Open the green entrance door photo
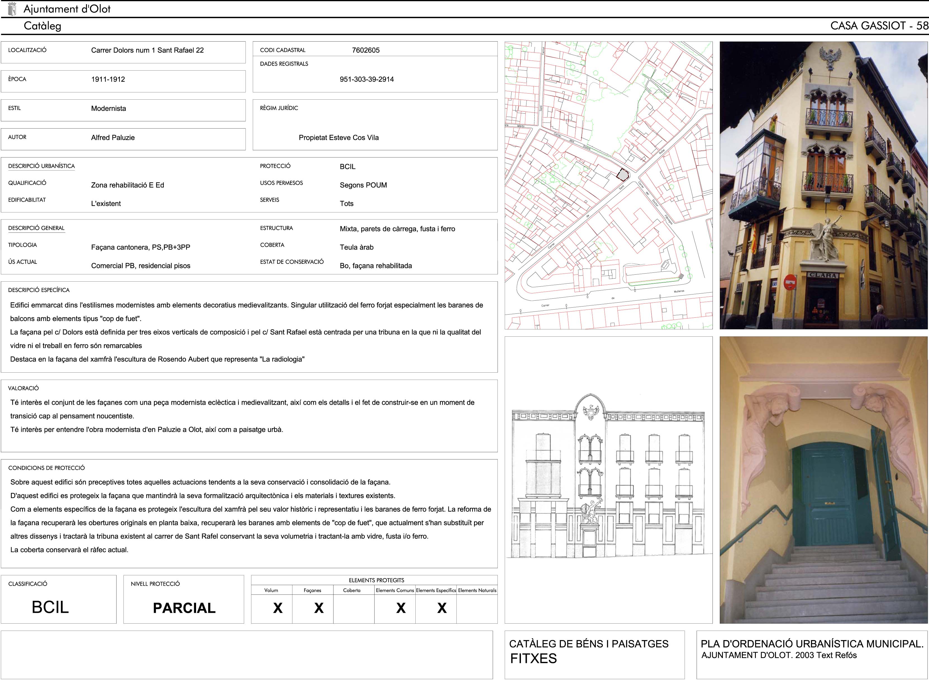 tap(823, 480)
